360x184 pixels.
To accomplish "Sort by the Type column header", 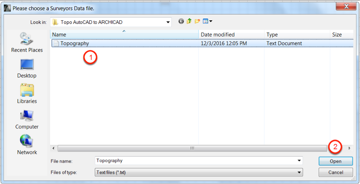I will click(297, 35).
